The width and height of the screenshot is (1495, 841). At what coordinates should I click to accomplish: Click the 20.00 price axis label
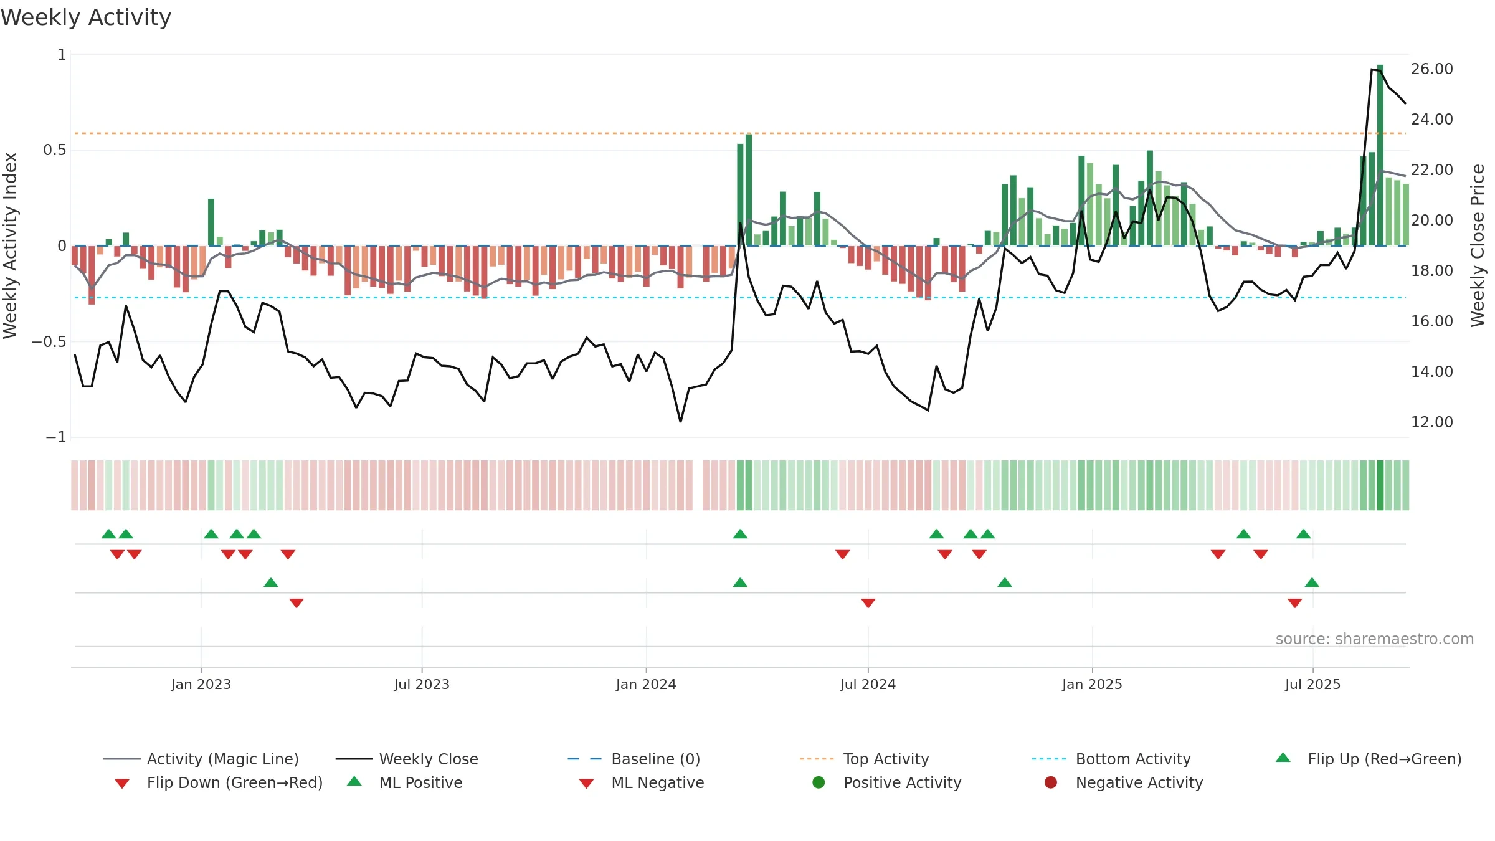pos(1432,220)
